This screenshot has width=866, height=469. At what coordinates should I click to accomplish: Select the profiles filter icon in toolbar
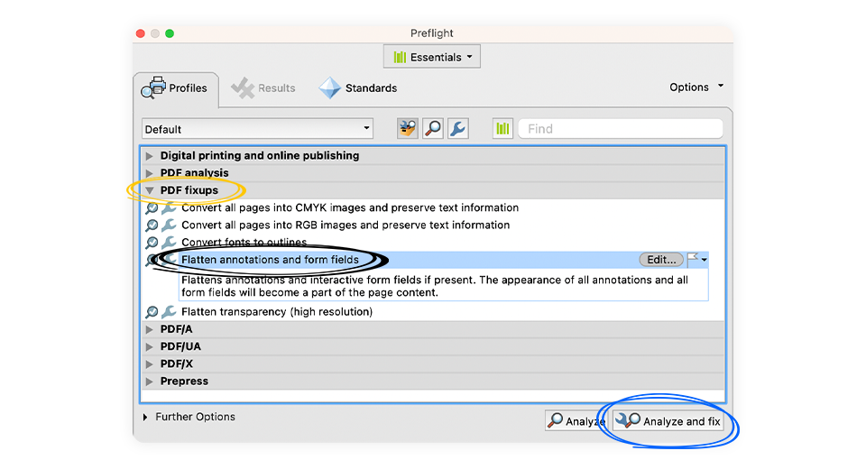pyautogui.click(x=408, y=129)
